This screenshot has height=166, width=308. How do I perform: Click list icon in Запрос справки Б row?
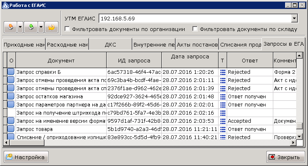click(x=223, y=72)
